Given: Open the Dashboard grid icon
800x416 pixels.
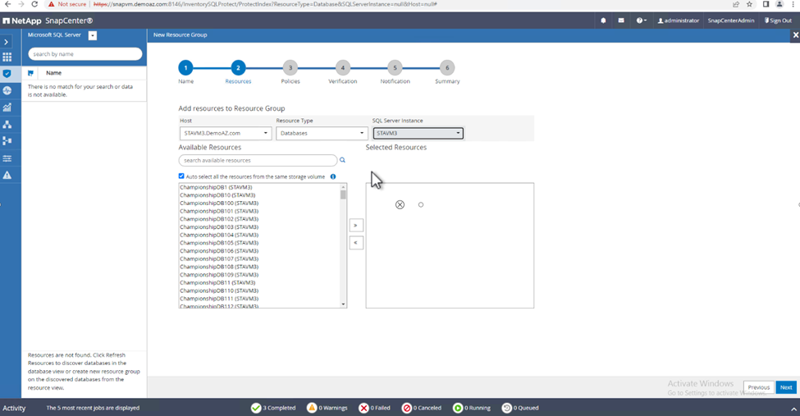Looking at the screenshot, I should point(7,57).
